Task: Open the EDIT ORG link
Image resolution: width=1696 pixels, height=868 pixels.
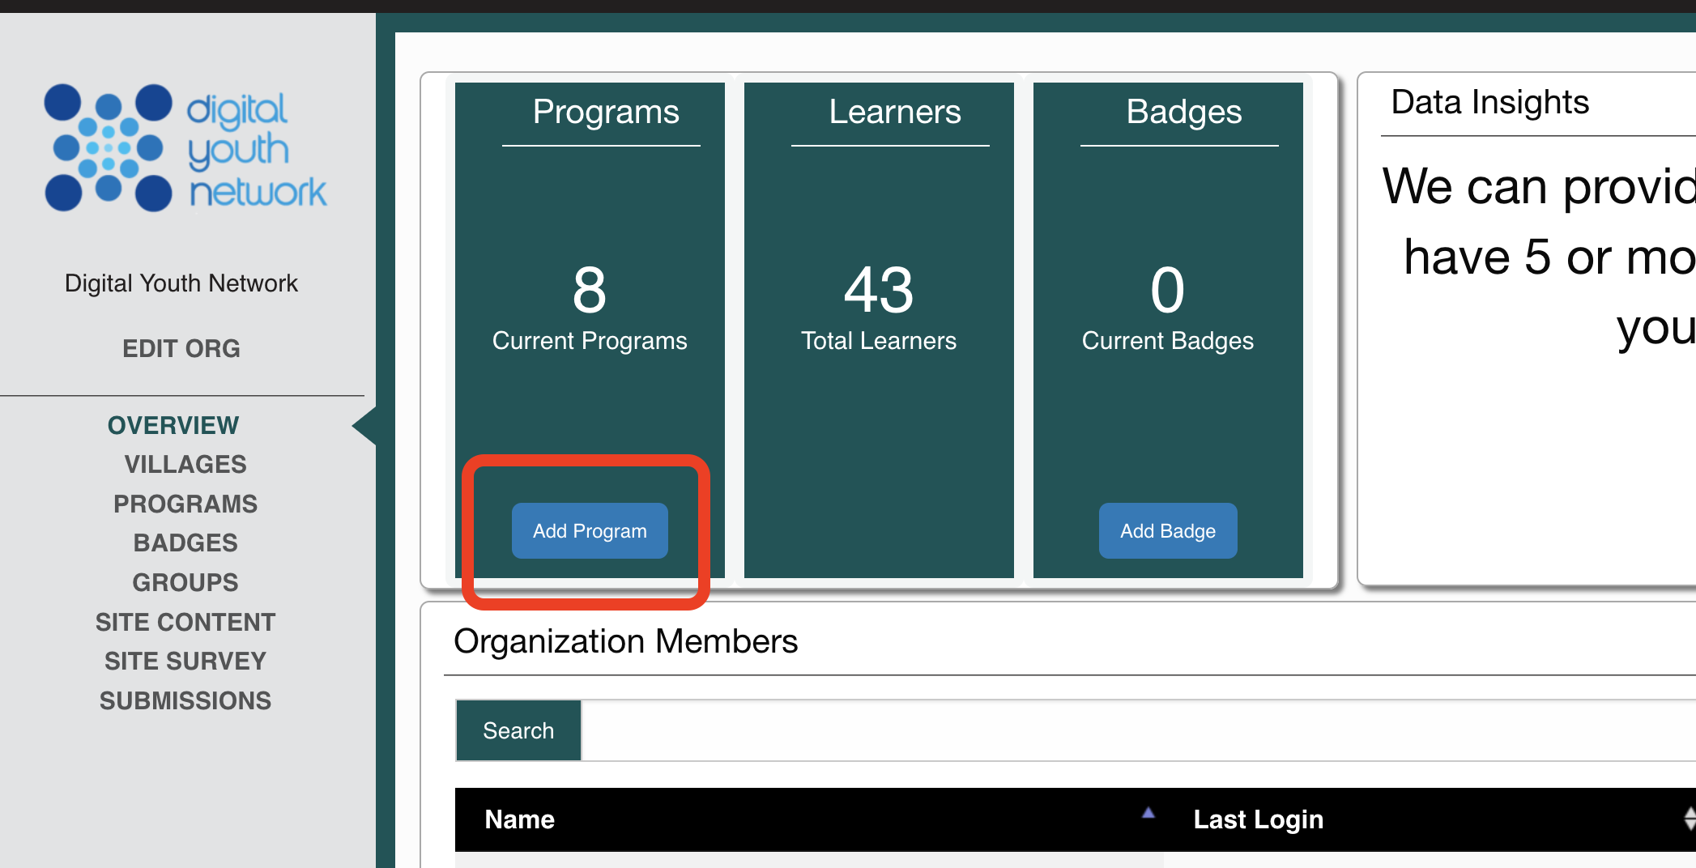Action: pos(181,348)
